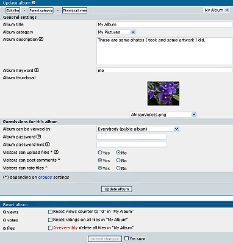Click into the Album description text area

point(164,51)
